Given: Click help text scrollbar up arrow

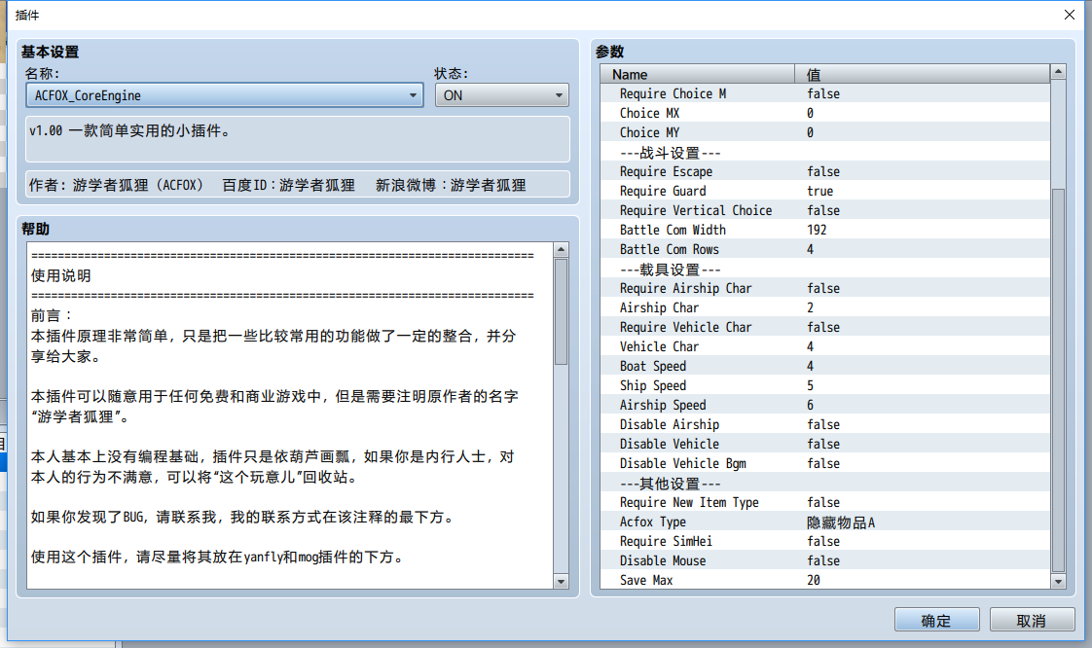Looking at the screenshot, I should [x=561, y=250].
